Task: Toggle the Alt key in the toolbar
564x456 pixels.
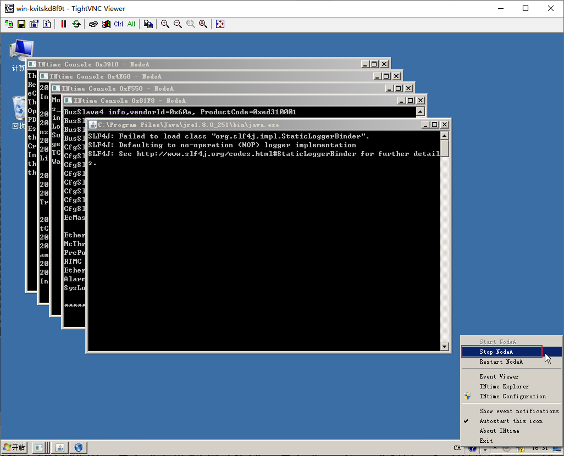Action: (x=131, y=24)
